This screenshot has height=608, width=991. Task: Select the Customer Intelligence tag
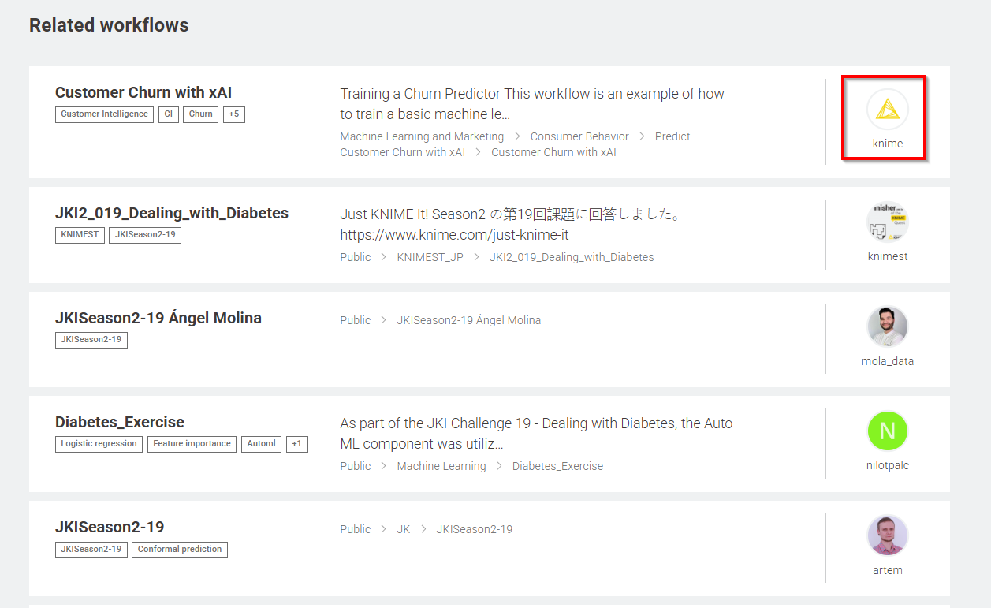(104, 114)
